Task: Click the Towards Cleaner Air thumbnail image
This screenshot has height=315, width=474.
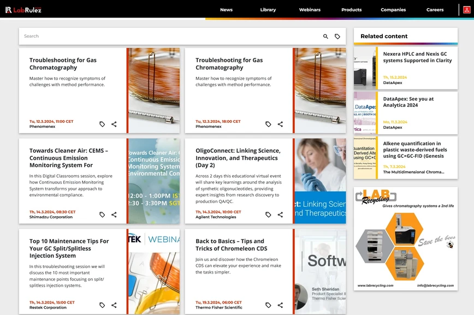Action: pos(154,181)
